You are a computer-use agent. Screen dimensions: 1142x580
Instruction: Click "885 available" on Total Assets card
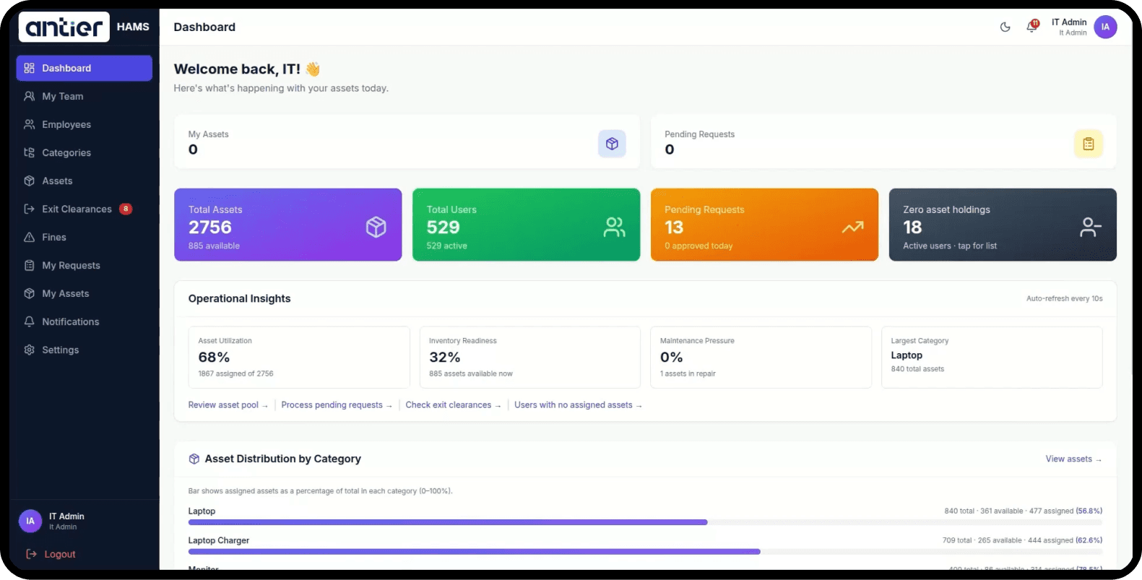coord(214,246)
